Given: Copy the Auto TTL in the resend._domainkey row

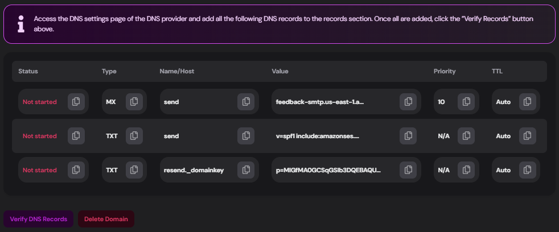Looking at the screenshot, I should [x=527, y=170].
